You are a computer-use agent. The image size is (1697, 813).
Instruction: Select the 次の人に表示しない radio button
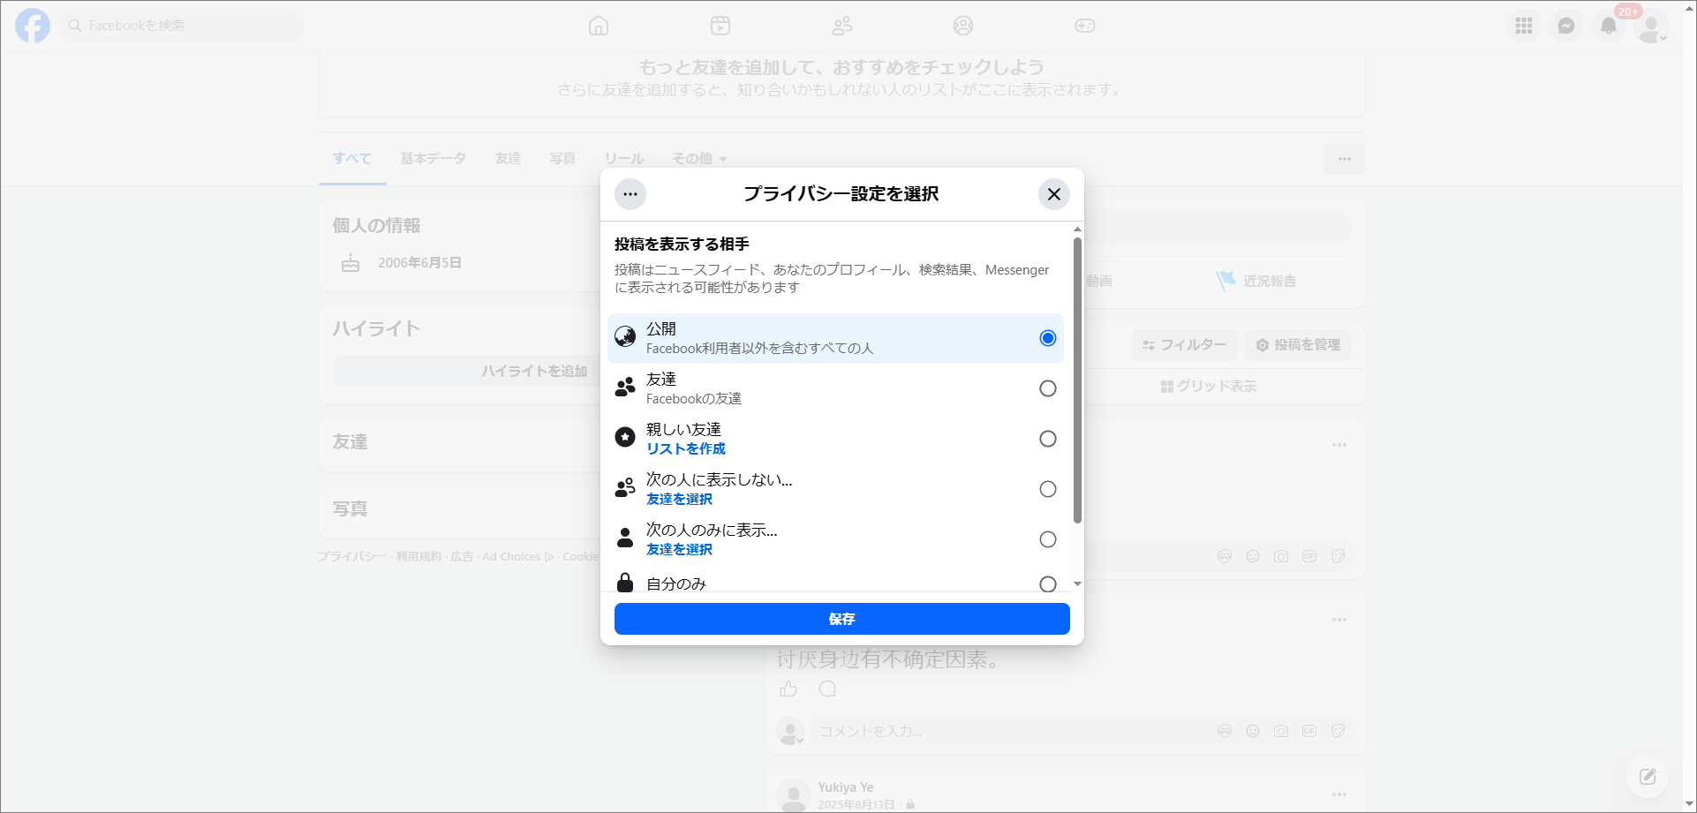1048,489
